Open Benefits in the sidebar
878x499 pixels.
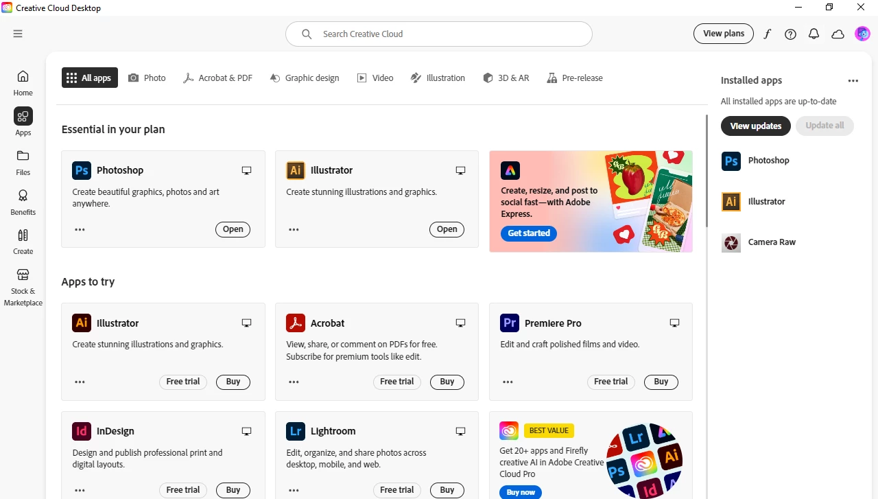(x=23, y=202)
